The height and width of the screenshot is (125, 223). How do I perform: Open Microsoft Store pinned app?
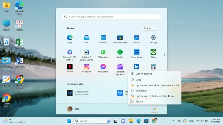click(120, 39)
